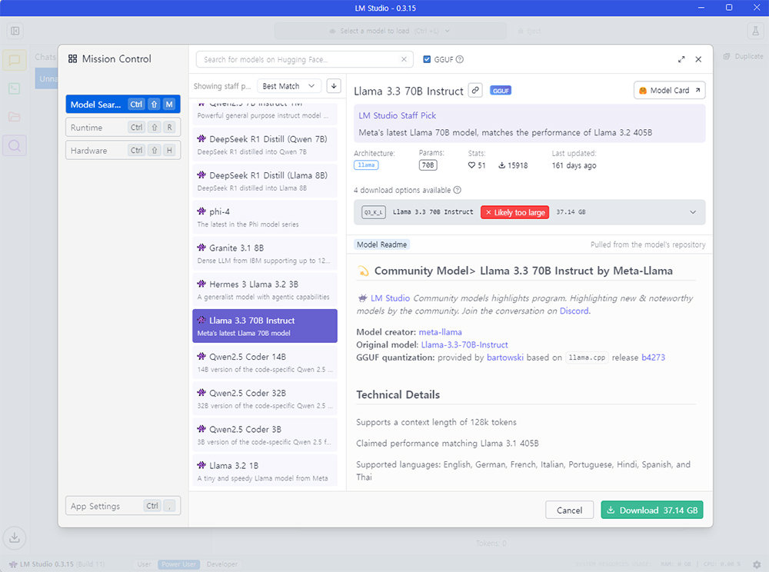Select Qwen2.5 Coder 14B in model list
The height and width of the screenshot is (572, 769).
[x=265, y=362]
